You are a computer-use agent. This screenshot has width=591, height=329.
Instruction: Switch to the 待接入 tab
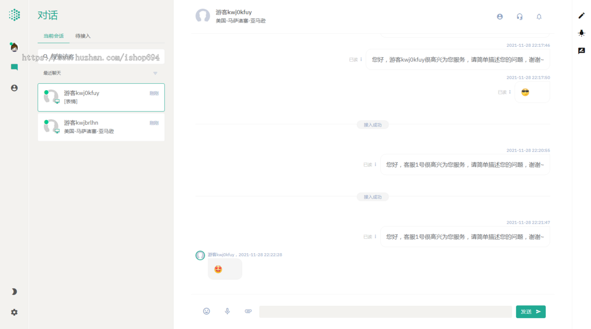point(82,36)
